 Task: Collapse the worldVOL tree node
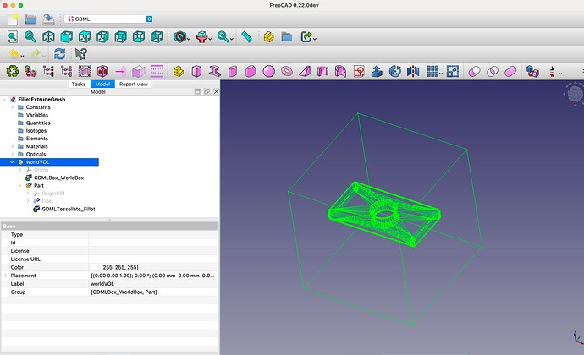pyautogui.click(x=13, y=162)
